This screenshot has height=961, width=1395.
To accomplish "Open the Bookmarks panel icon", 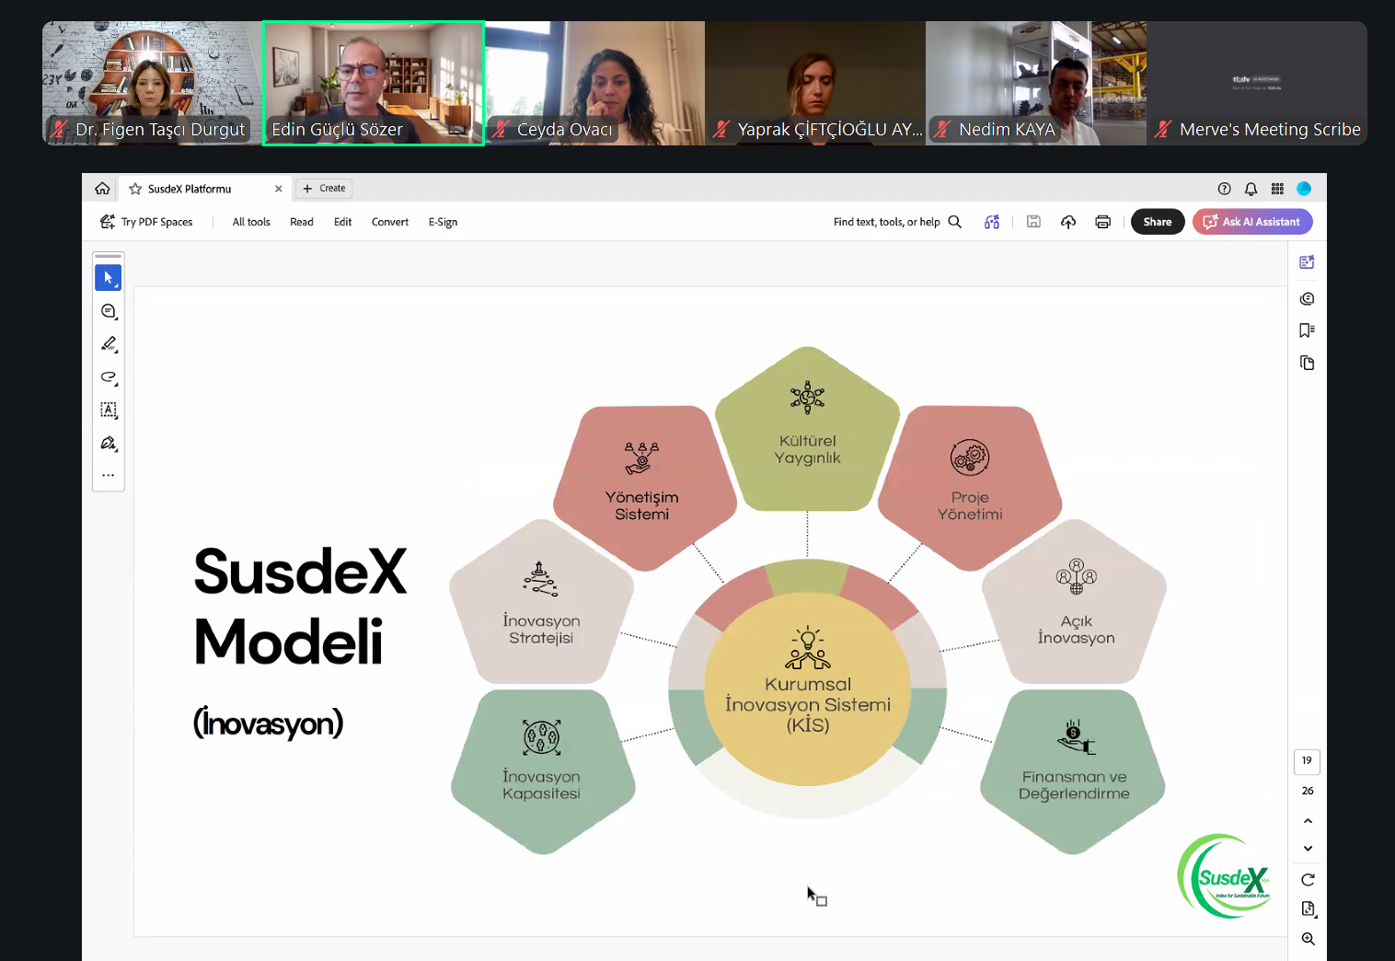I will point(1307,330).
